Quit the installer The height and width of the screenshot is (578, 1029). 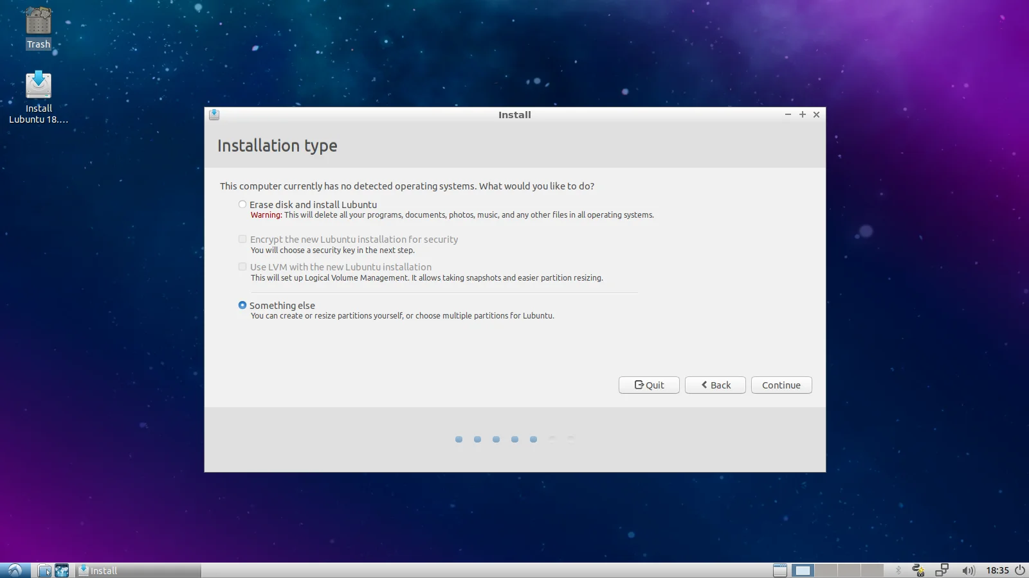click(x=649, y=385)
